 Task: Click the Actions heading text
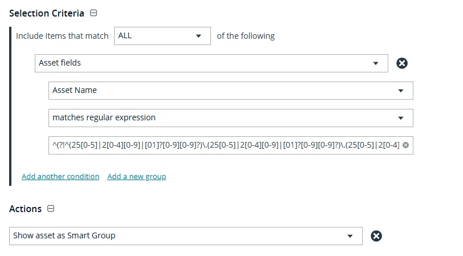pos(26,209)
